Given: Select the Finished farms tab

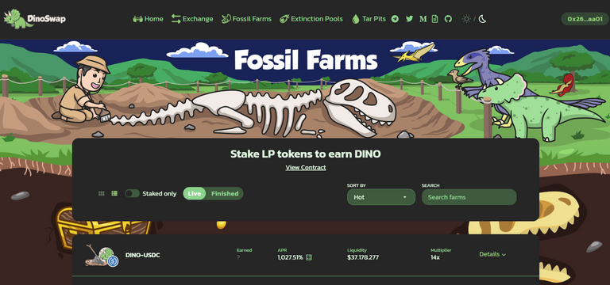Looking at the screenshot, I should click(225, 193).
